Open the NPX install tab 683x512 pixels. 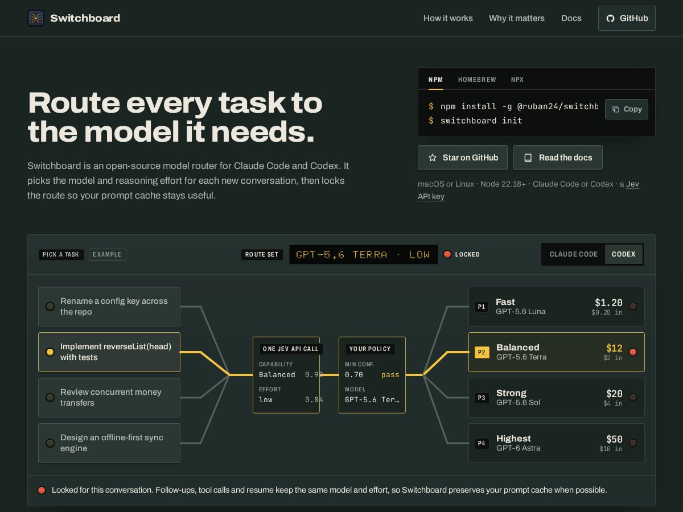point(517,80)
